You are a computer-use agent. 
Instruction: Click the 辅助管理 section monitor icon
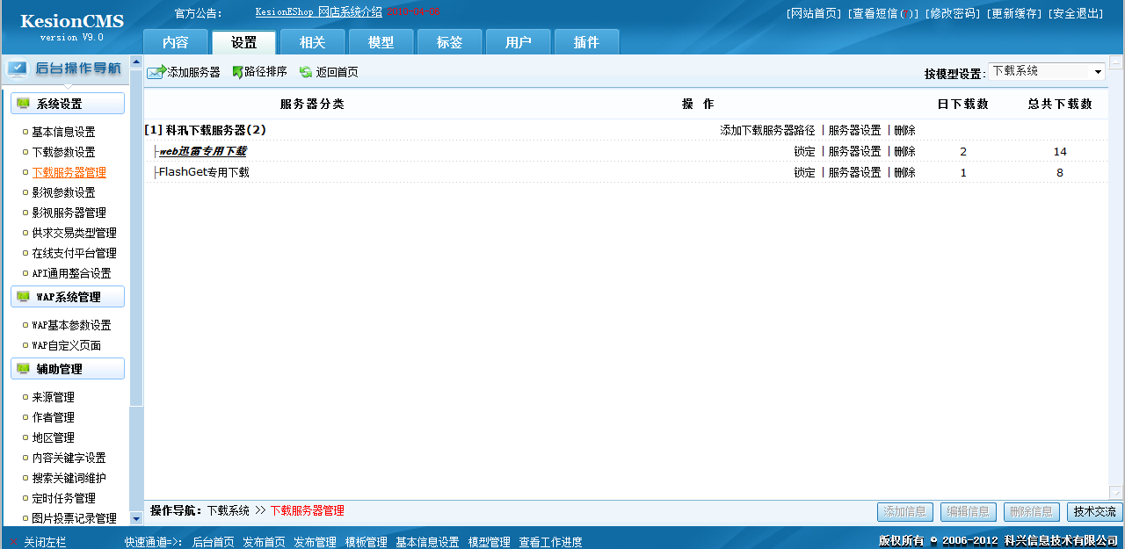click(23, 369)
